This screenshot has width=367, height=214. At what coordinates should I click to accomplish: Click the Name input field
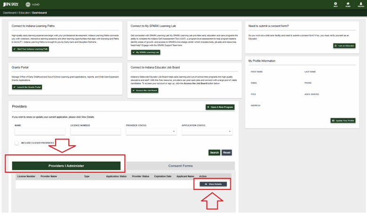(x=40, y=132)
